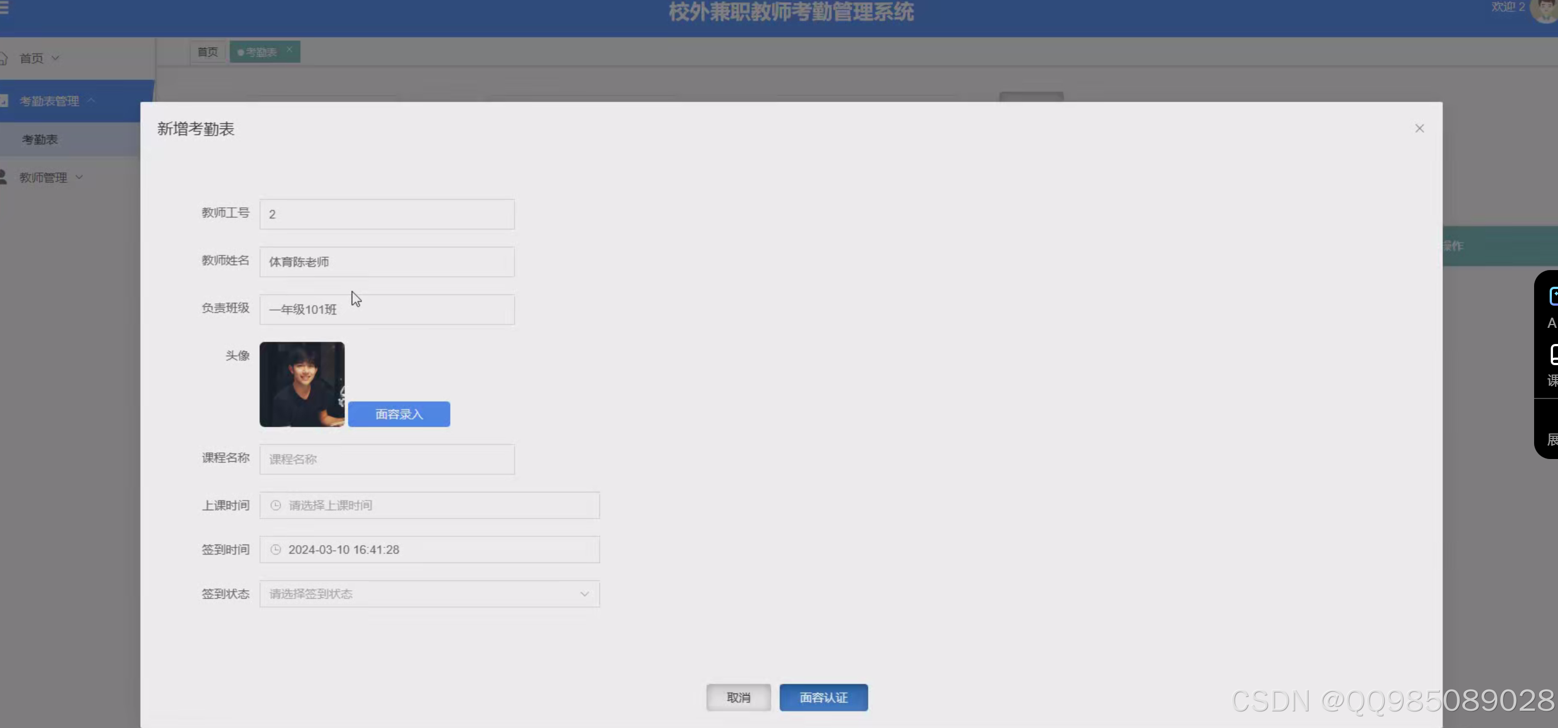Collapse the 考勤表管理 submenu

pyautogui.click(x=92, y=101)
